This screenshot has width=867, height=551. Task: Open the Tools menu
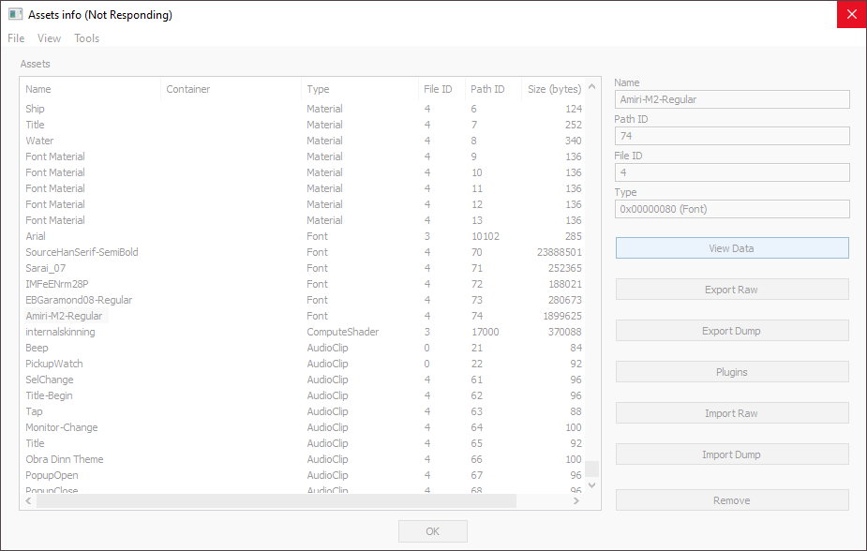click(x=86, y=38)
